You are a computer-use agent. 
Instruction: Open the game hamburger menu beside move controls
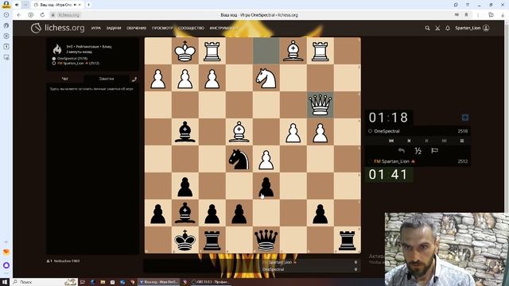[x=461, y=141]
